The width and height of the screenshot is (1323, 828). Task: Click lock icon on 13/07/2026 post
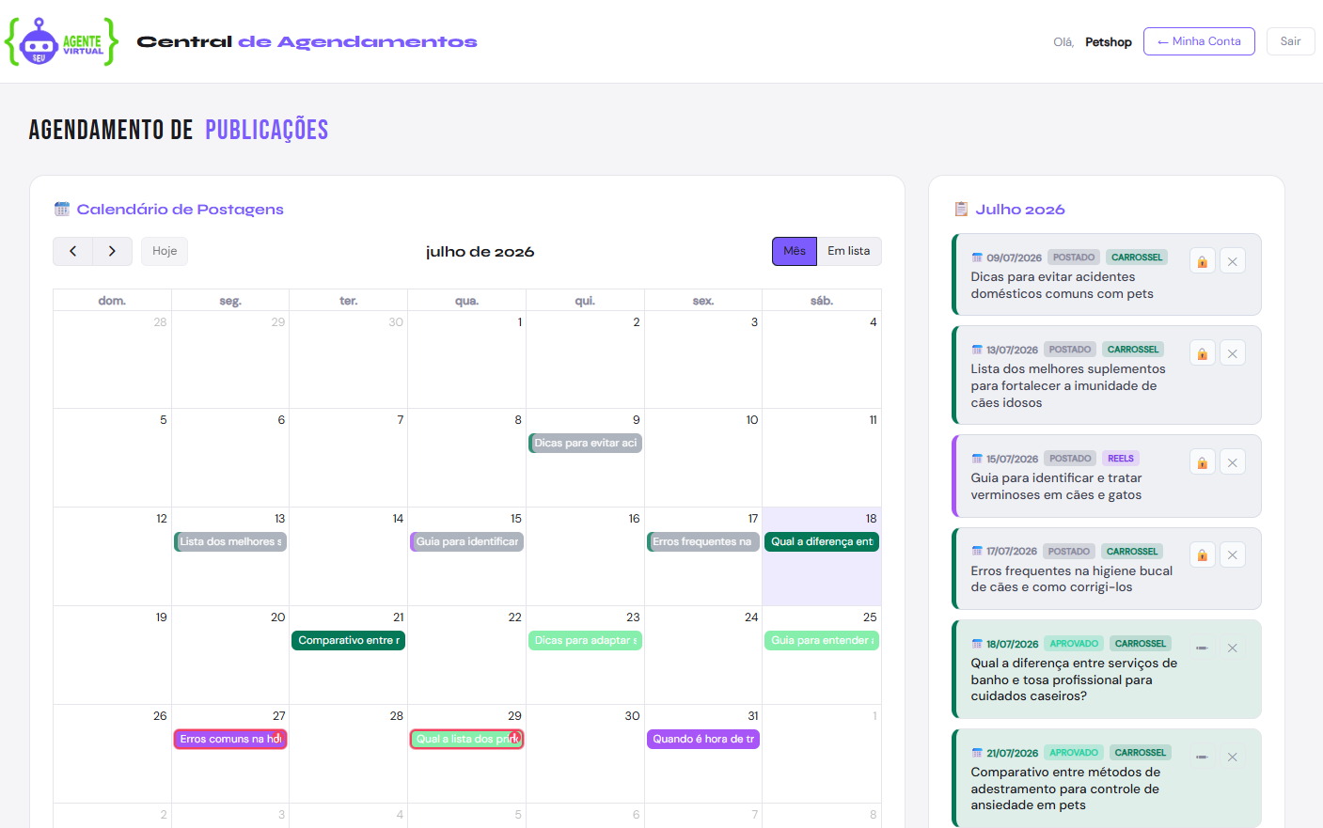(1202, 353)
